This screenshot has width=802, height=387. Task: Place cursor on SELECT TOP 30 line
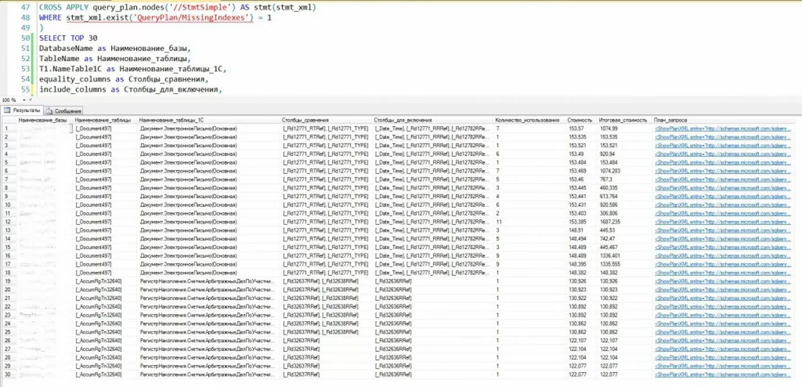[x=68, y=38]
